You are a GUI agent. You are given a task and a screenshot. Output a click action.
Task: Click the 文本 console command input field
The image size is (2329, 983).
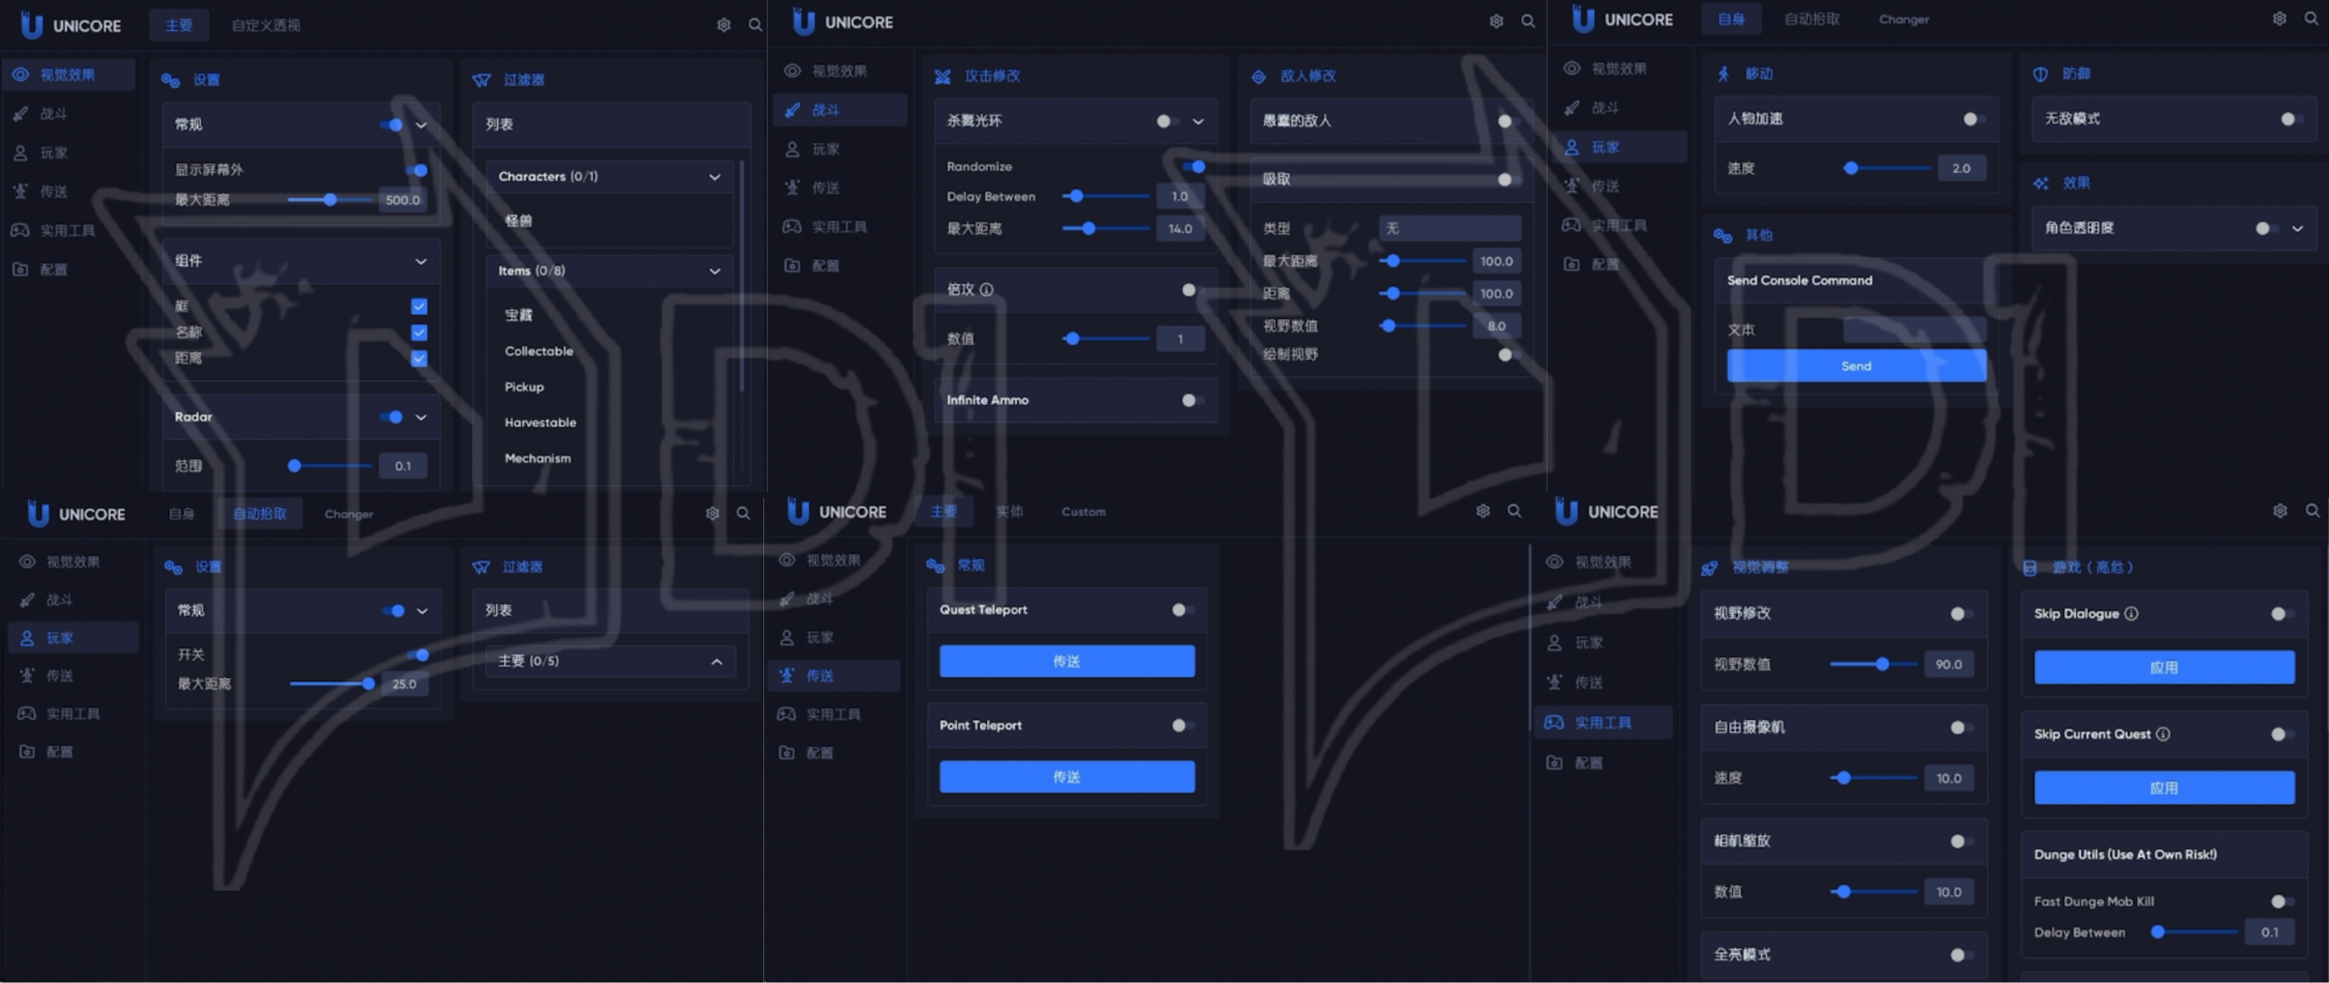tap(1913, 330)
